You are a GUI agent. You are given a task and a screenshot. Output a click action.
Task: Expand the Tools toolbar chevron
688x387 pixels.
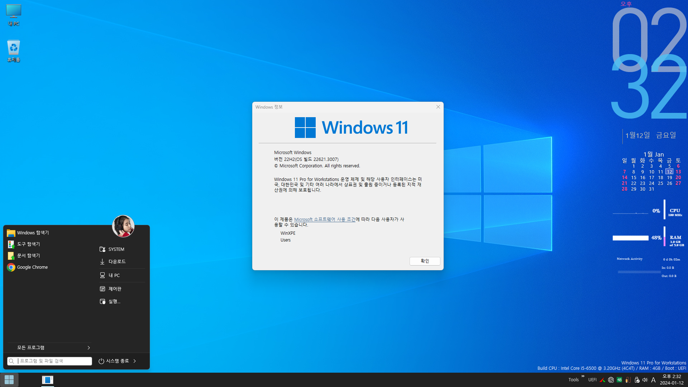583,376
